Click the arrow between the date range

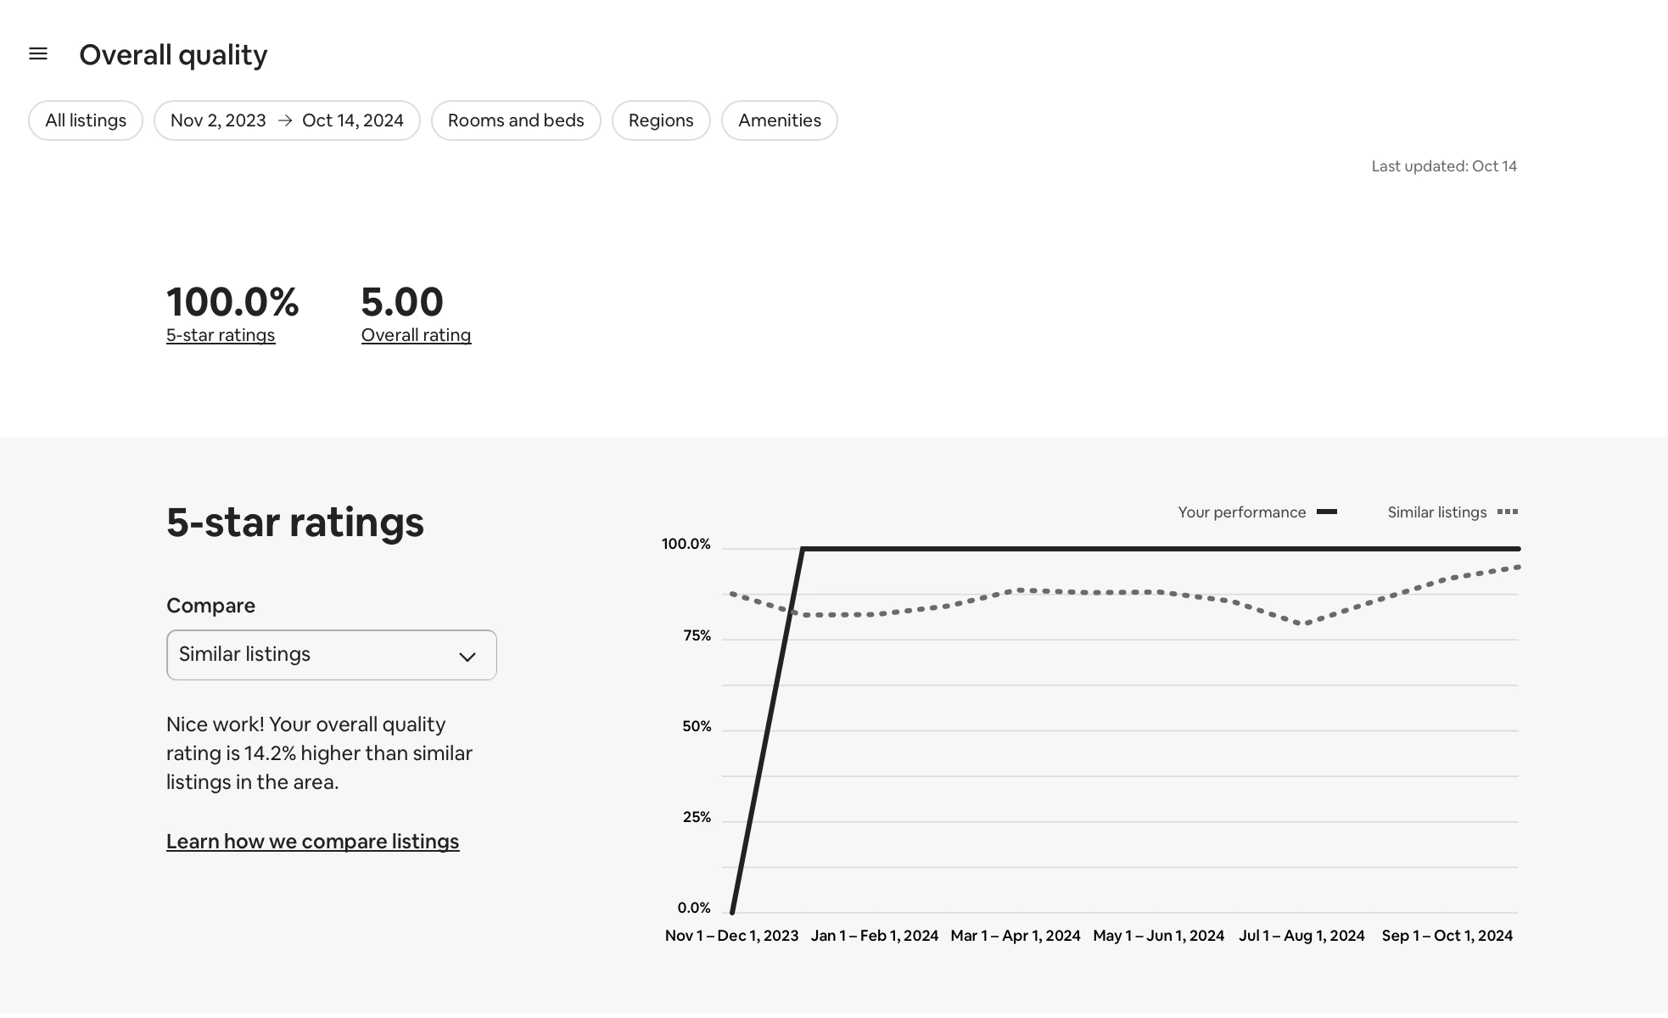[x=285, y=120]
